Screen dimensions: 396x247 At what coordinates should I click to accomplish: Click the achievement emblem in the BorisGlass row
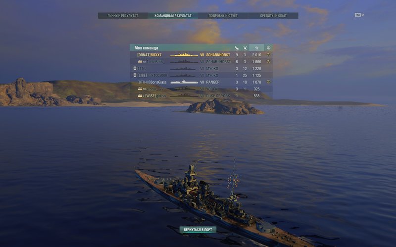click(x=268, y=82)
